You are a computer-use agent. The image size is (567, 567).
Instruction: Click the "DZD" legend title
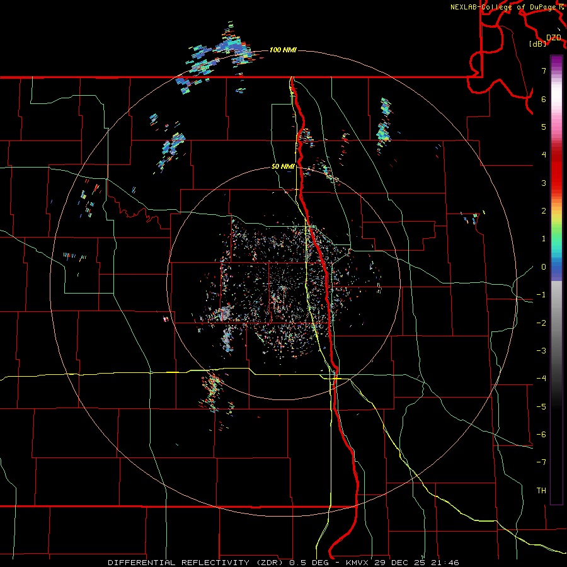pyautogui.click(x=553, y=38)
